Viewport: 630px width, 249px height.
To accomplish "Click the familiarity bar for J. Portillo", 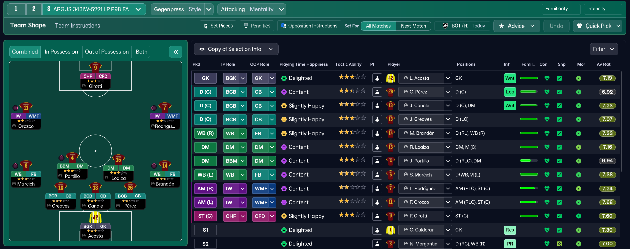I will point(529,161).
